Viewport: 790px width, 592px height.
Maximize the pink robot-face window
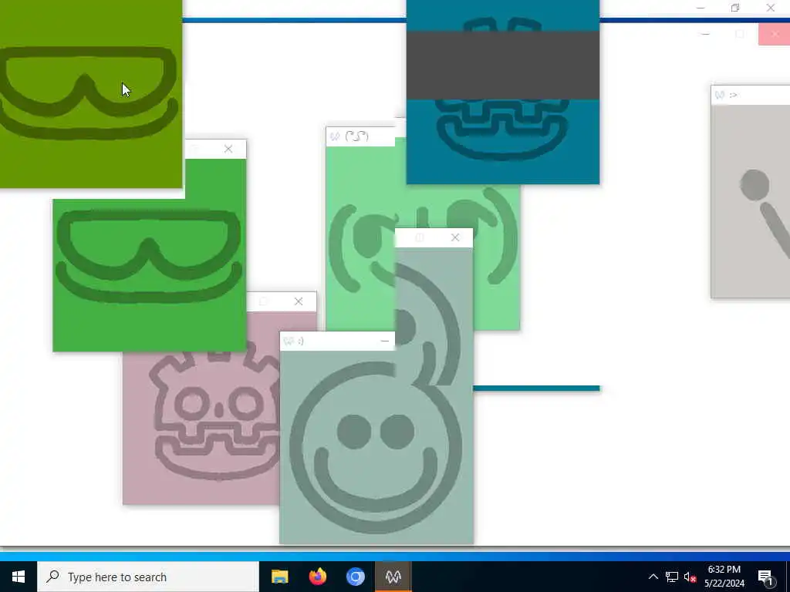(263, 301)
